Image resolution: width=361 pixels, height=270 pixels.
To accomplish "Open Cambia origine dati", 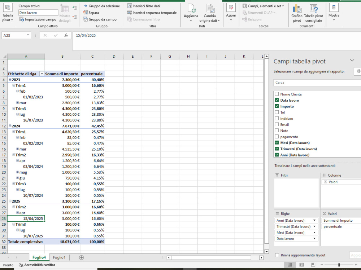I will pos(209,13).
